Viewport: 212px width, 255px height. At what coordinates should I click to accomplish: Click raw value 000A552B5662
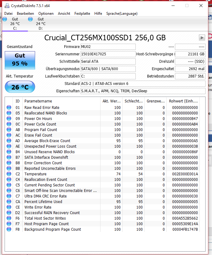click(185, 218)
